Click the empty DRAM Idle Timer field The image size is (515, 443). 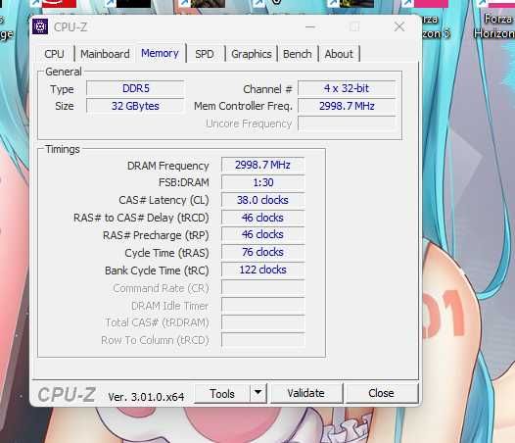(262, 305)
